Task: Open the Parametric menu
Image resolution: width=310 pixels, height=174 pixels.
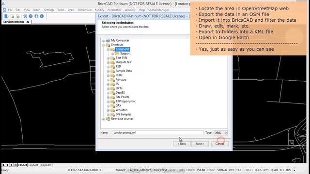Action: point(114,10)
